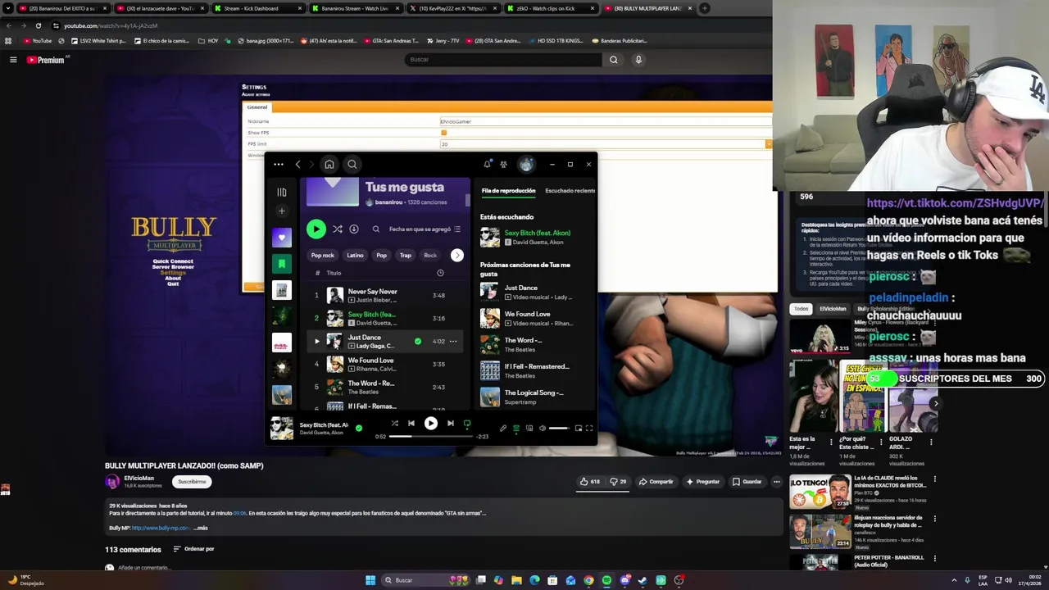
Task: Open Spotify friends activity icon
Action: (x=503, y=165)
